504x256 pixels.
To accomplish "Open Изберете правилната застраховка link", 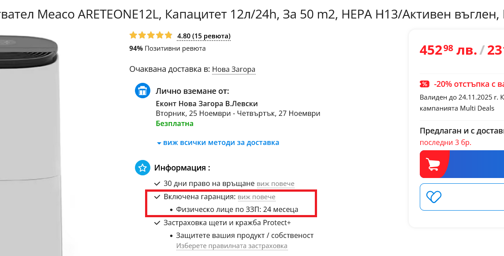I will point(232,246).
